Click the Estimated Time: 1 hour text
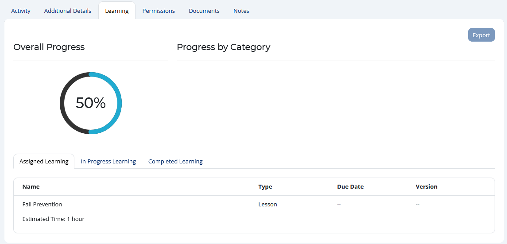 [x=53, y=219]
